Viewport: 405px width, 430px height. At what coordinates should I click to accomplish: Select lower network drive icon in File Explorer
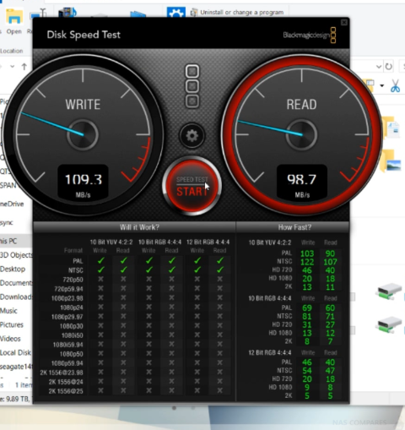(x=390, y=325)
